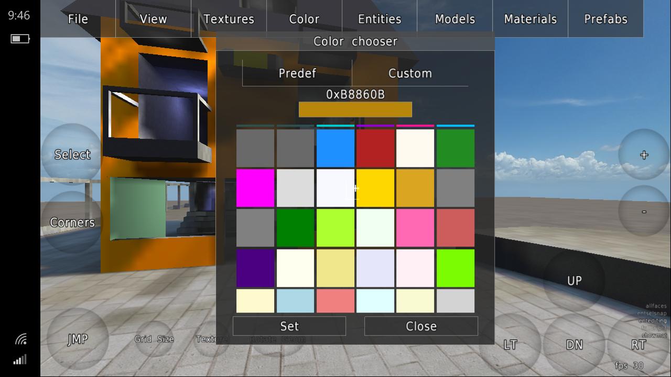The height and width of the screenshot is (377, 671).
Task: Click the cellular signal bars icon
Action: pyautogui.click(x=20, y=360)
